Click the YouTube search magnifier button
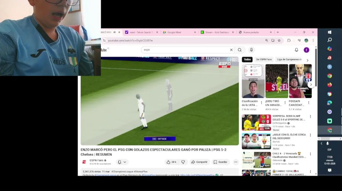The image size is (342, 191). [240, 50]
